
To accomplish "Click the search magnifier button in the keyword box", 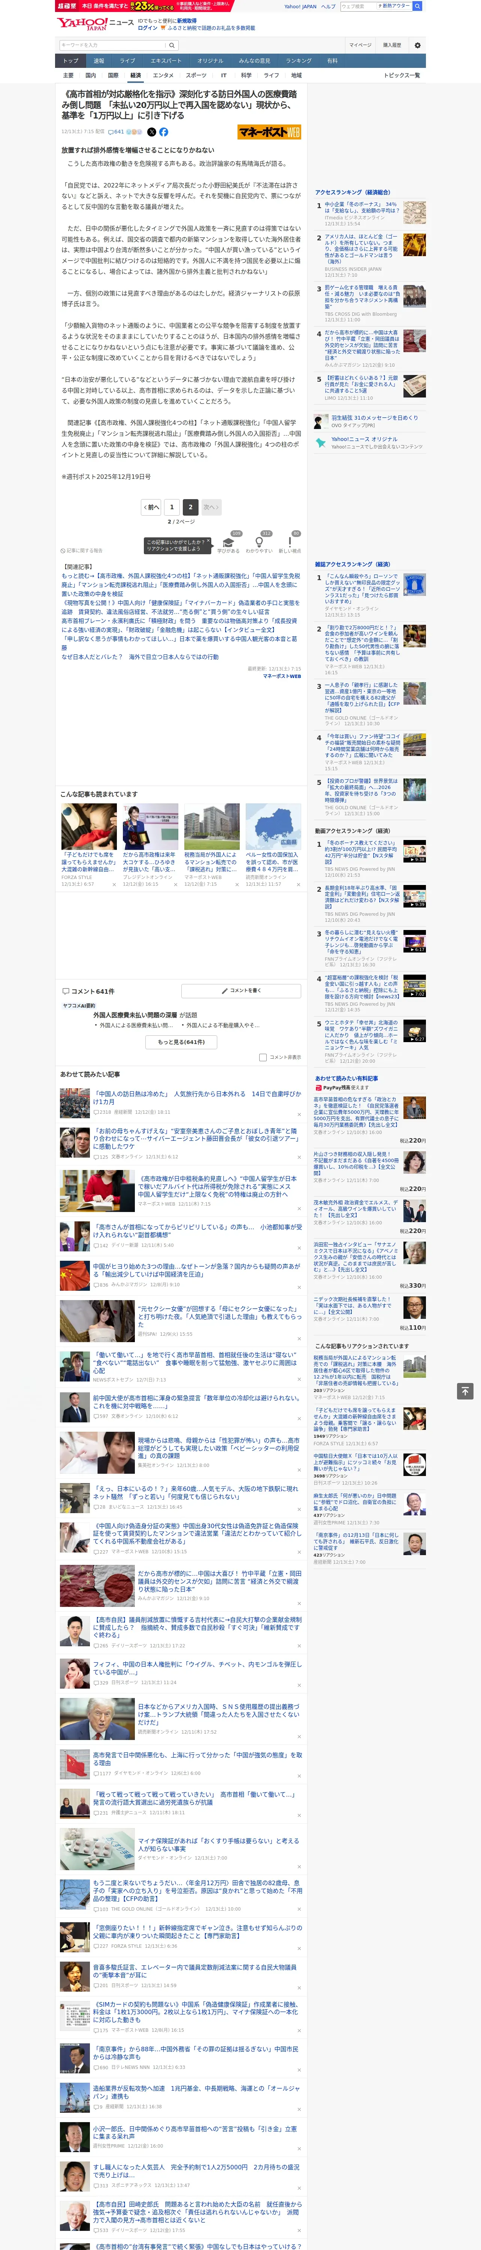I will pos(172,45).
